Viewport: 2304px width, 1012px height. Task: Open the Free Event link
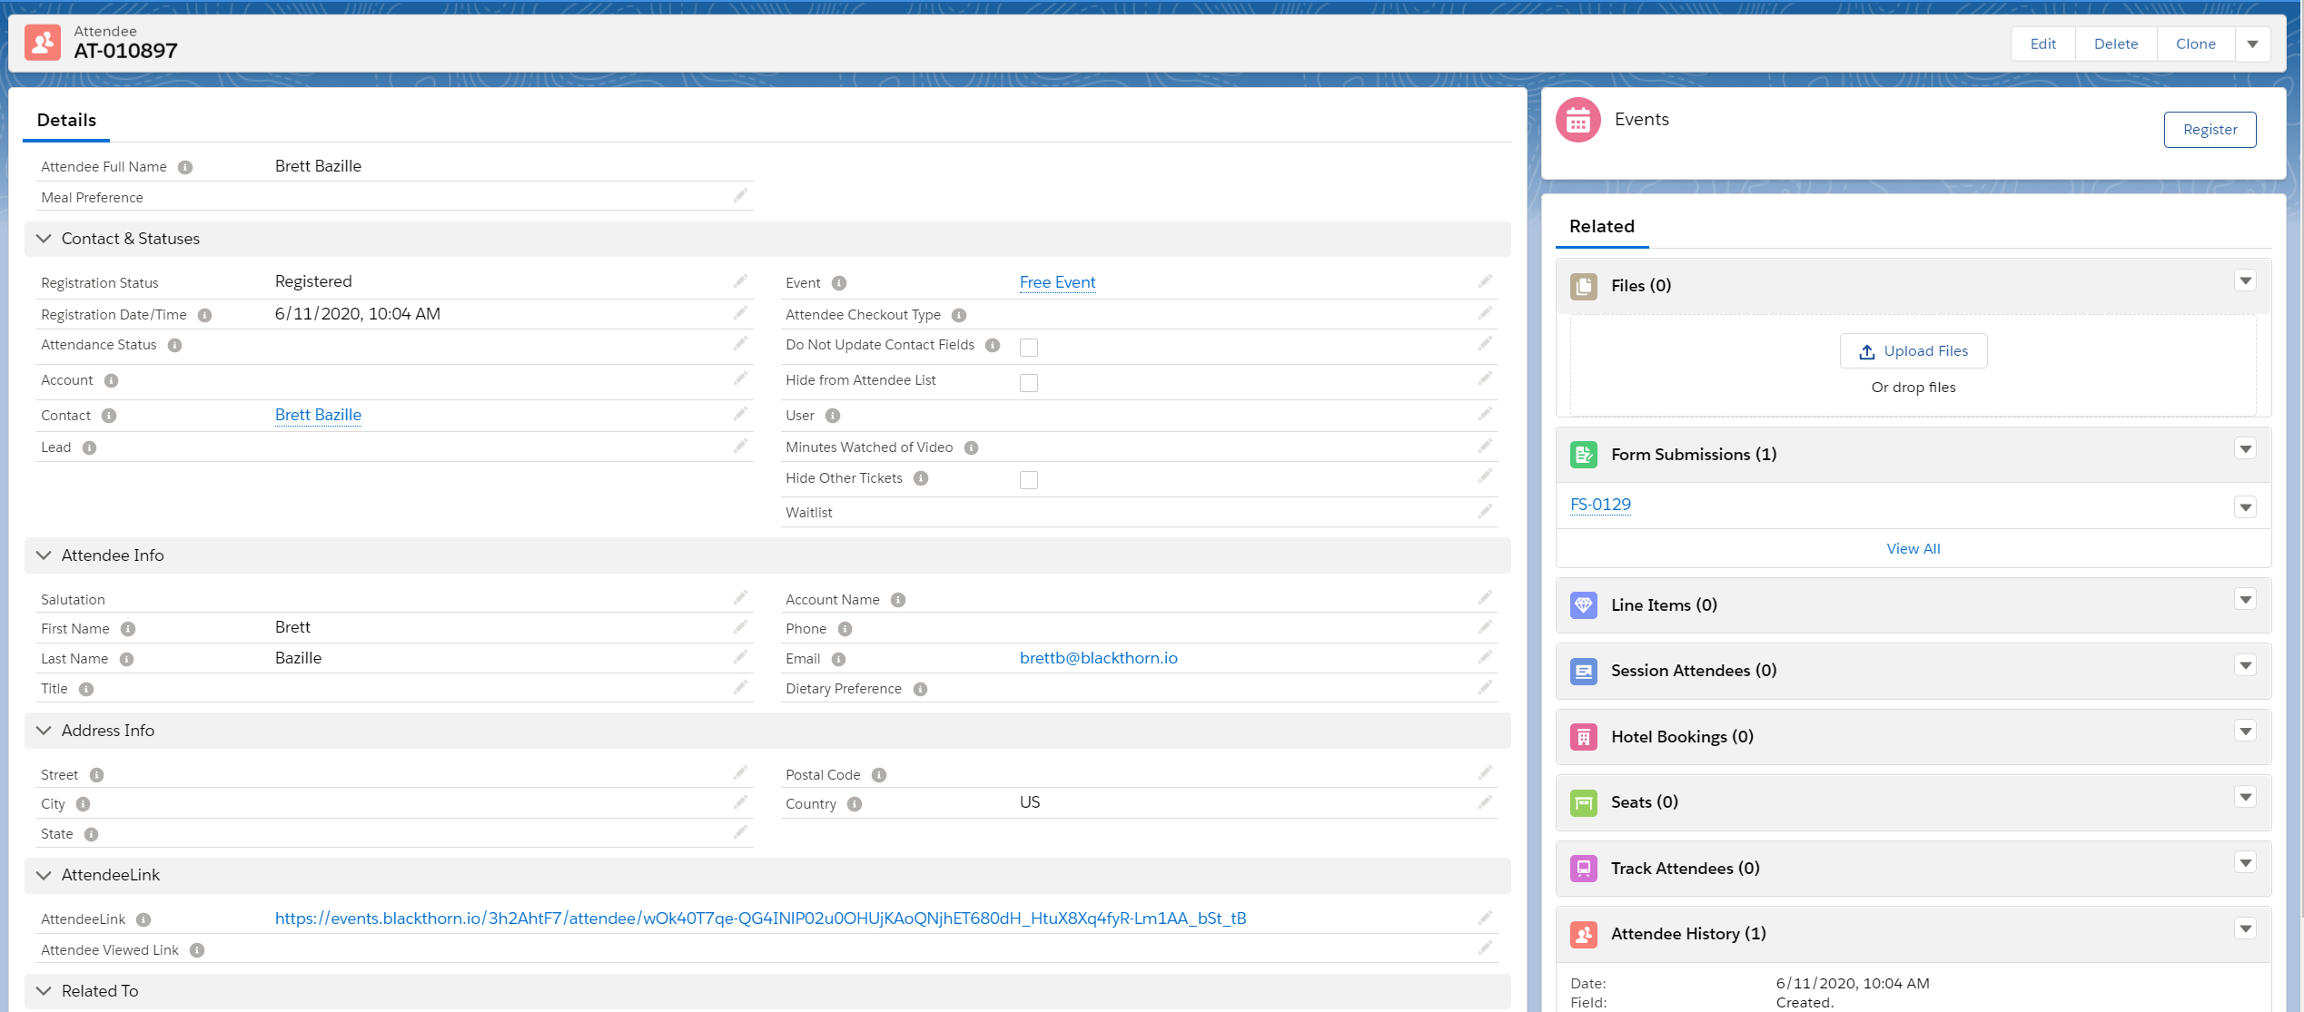[1057, 282]
